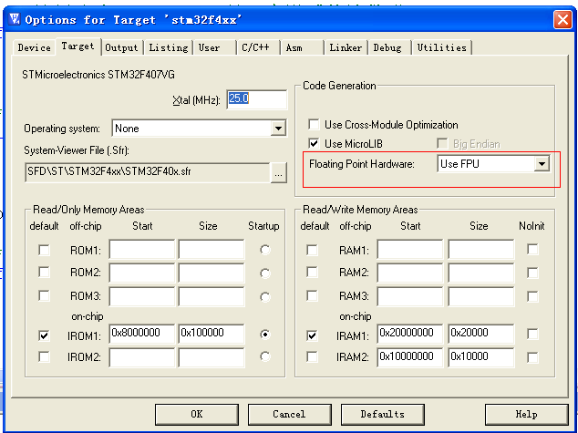This screenshot has width=578, height=433.
Task: Select IROM2 startup radio button
Action: pos(264,356)
